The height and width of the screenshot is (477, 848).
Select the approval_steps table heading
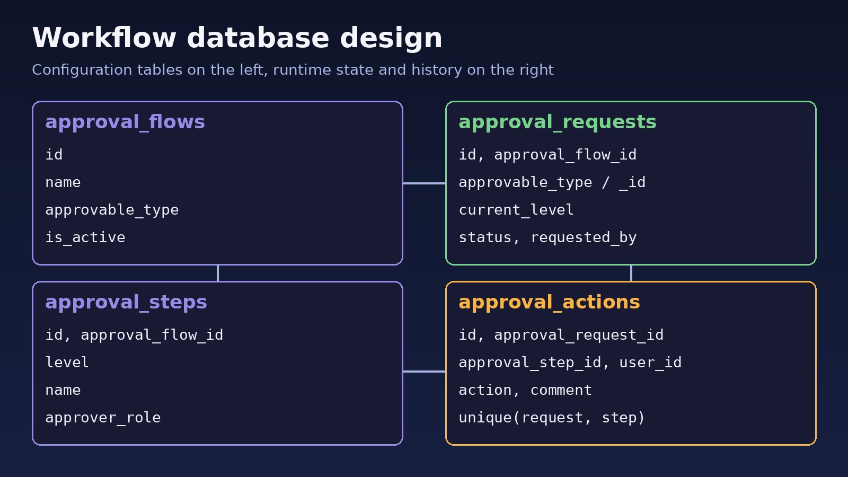pos(126,303)
